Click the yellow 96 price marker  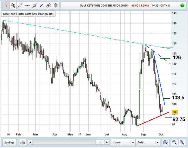(x=175, y=112)
